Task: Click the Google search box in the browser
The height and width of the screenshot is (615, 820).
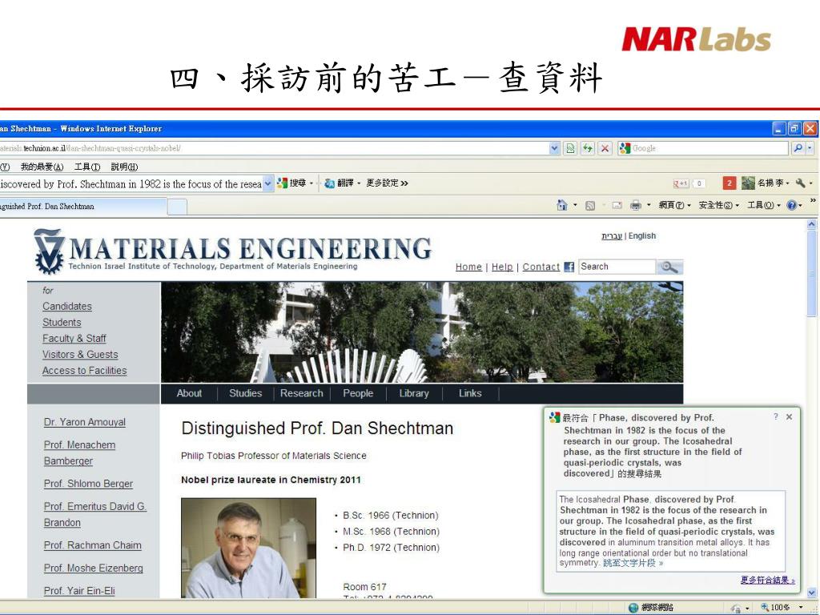Action: (703, 148)
